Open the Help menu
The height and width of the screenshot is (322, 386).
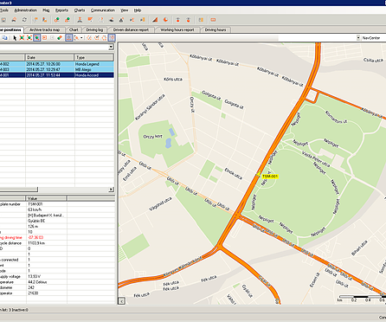coord(138,10)
